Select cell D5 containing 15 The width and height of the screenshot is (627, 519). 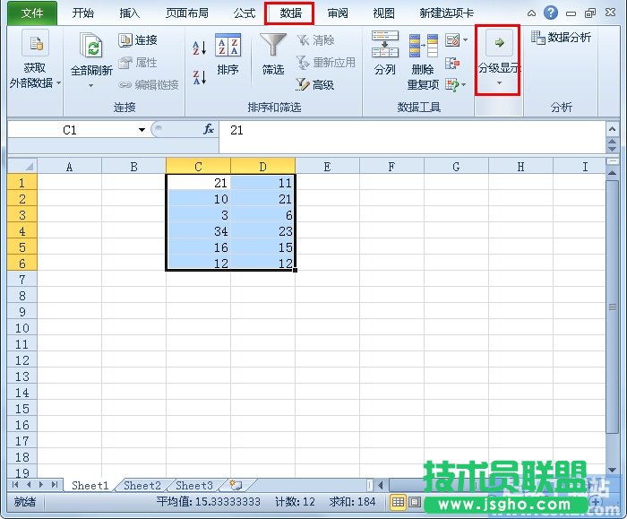click(262, 247)
